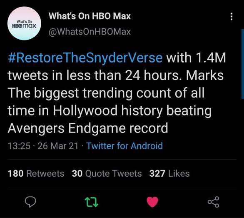
Task: Undo the green retweet icon
Action: (x=91, y=202)
